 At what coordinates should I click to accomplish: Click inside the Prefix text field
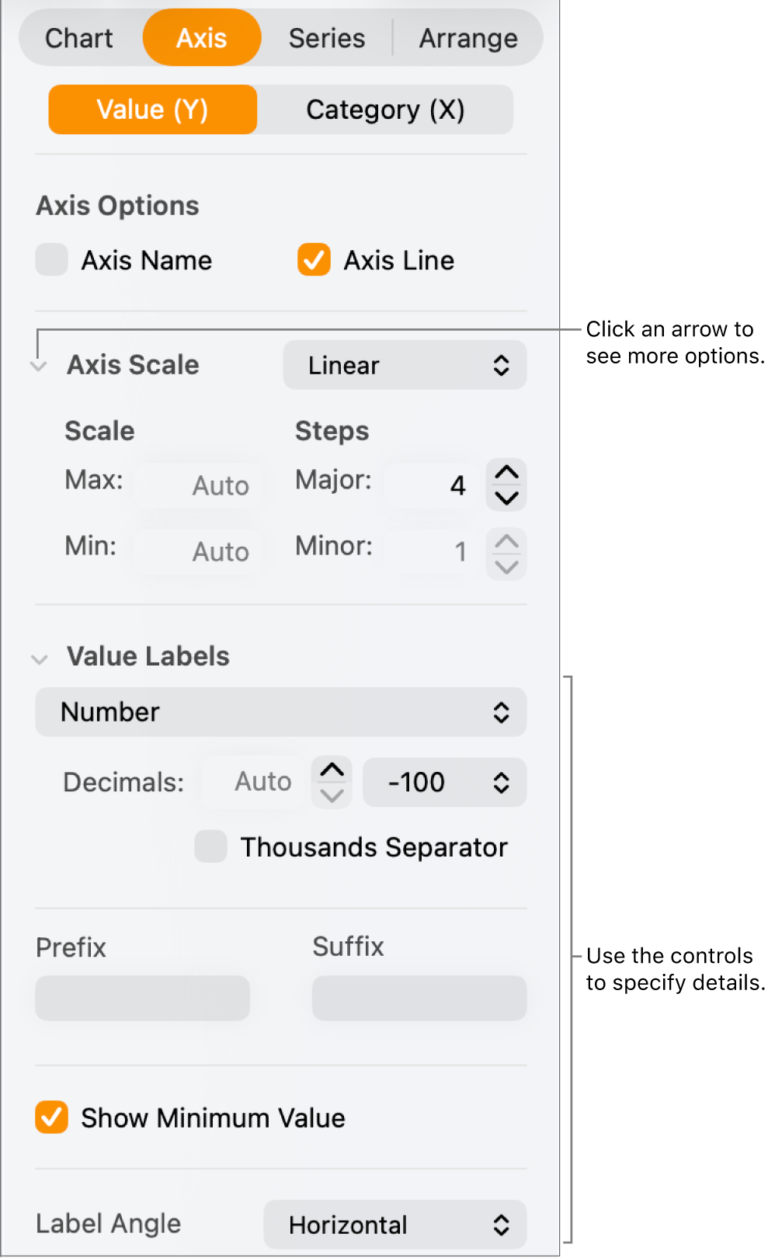[142, 998]
